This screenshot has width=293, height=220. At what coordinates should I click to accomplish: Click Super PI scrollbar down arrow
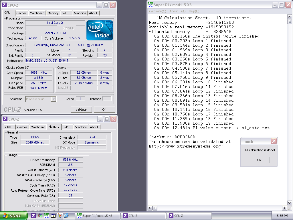pyautogui.click(x=289, y=203)
